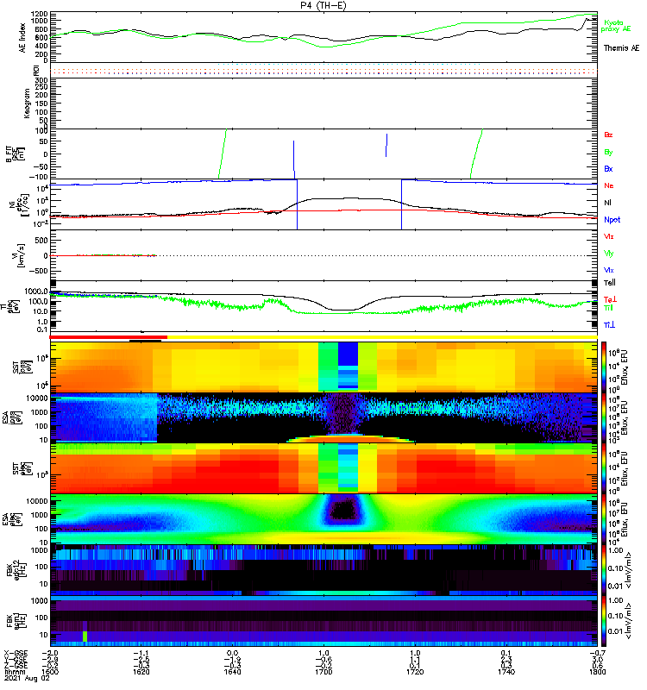This screenshot has width=647, height=690.
Task: Click the "ROI" panel label
Action: point(36,71)
